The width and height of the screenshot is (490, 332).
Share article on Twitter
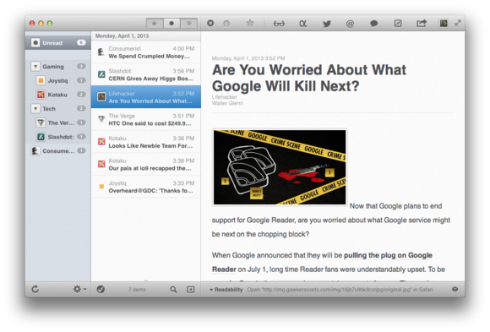click(327, 24)
